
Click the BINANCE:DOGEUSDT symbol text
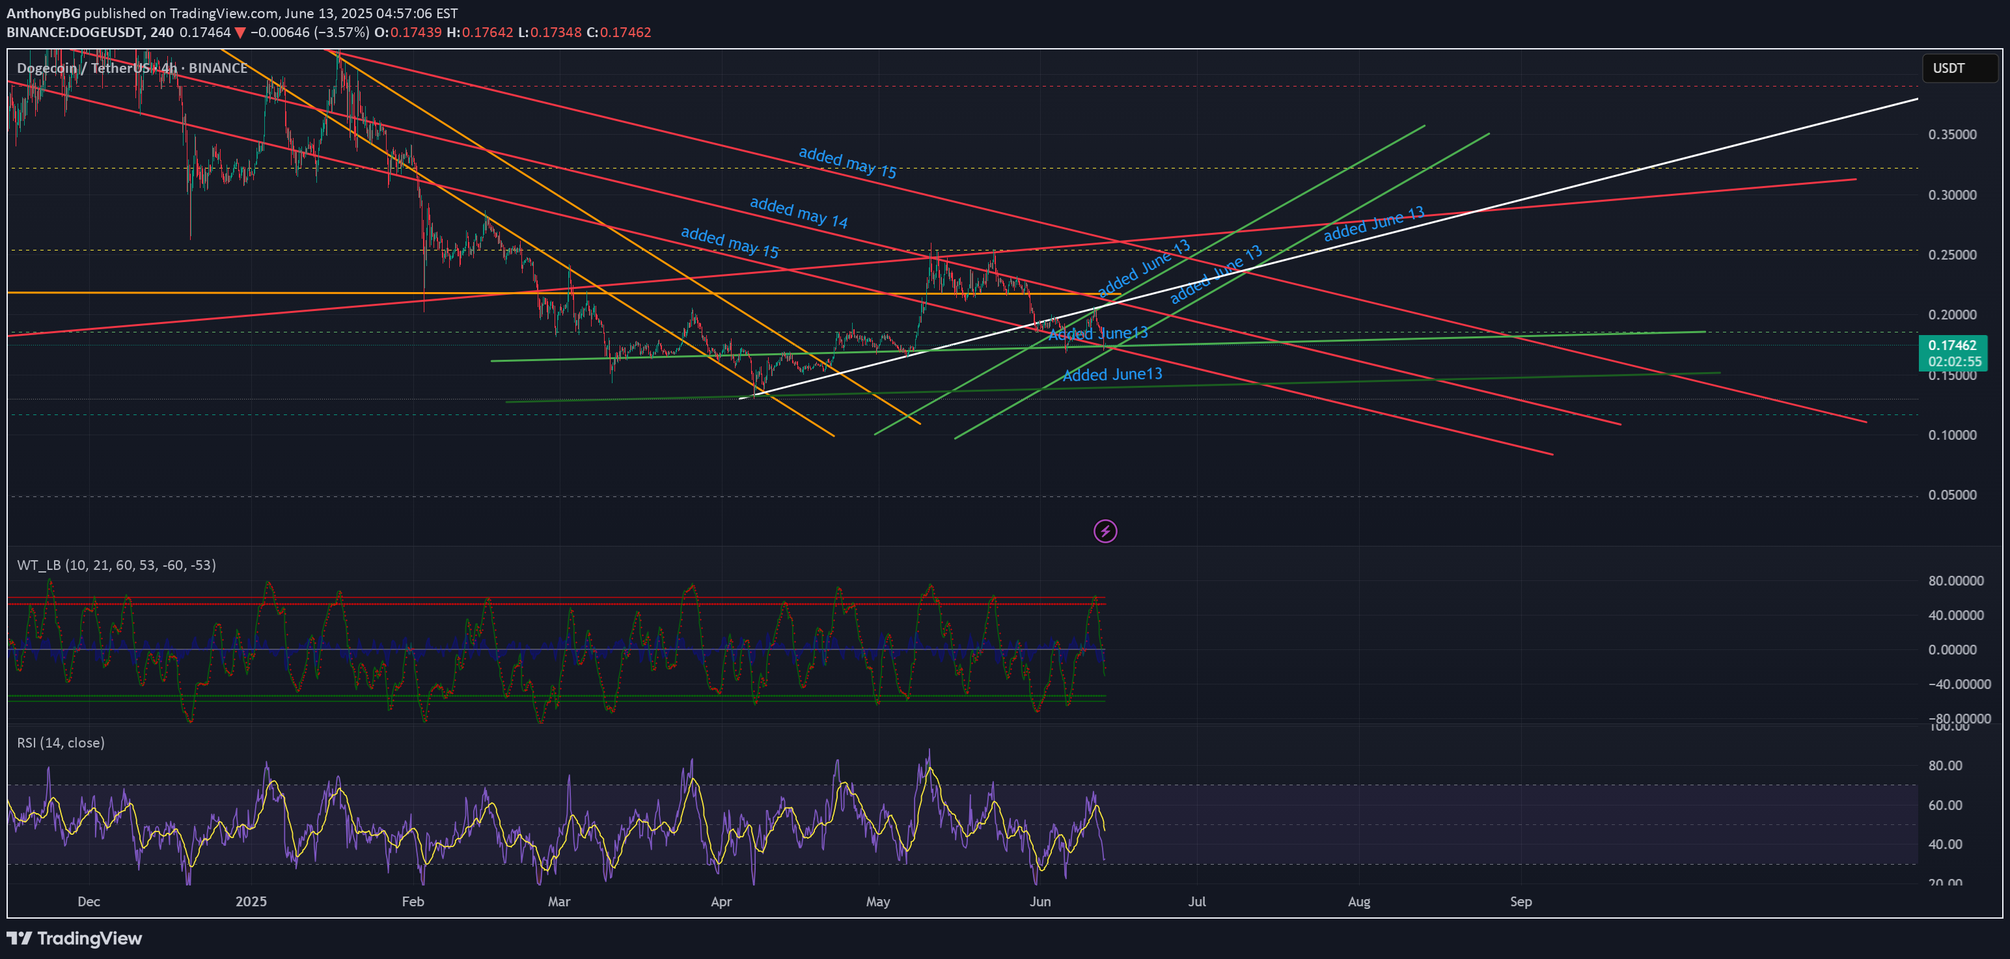tap(75, 33)
